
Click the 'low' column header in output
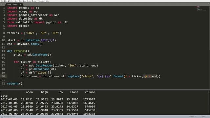[x=60, y=92]
